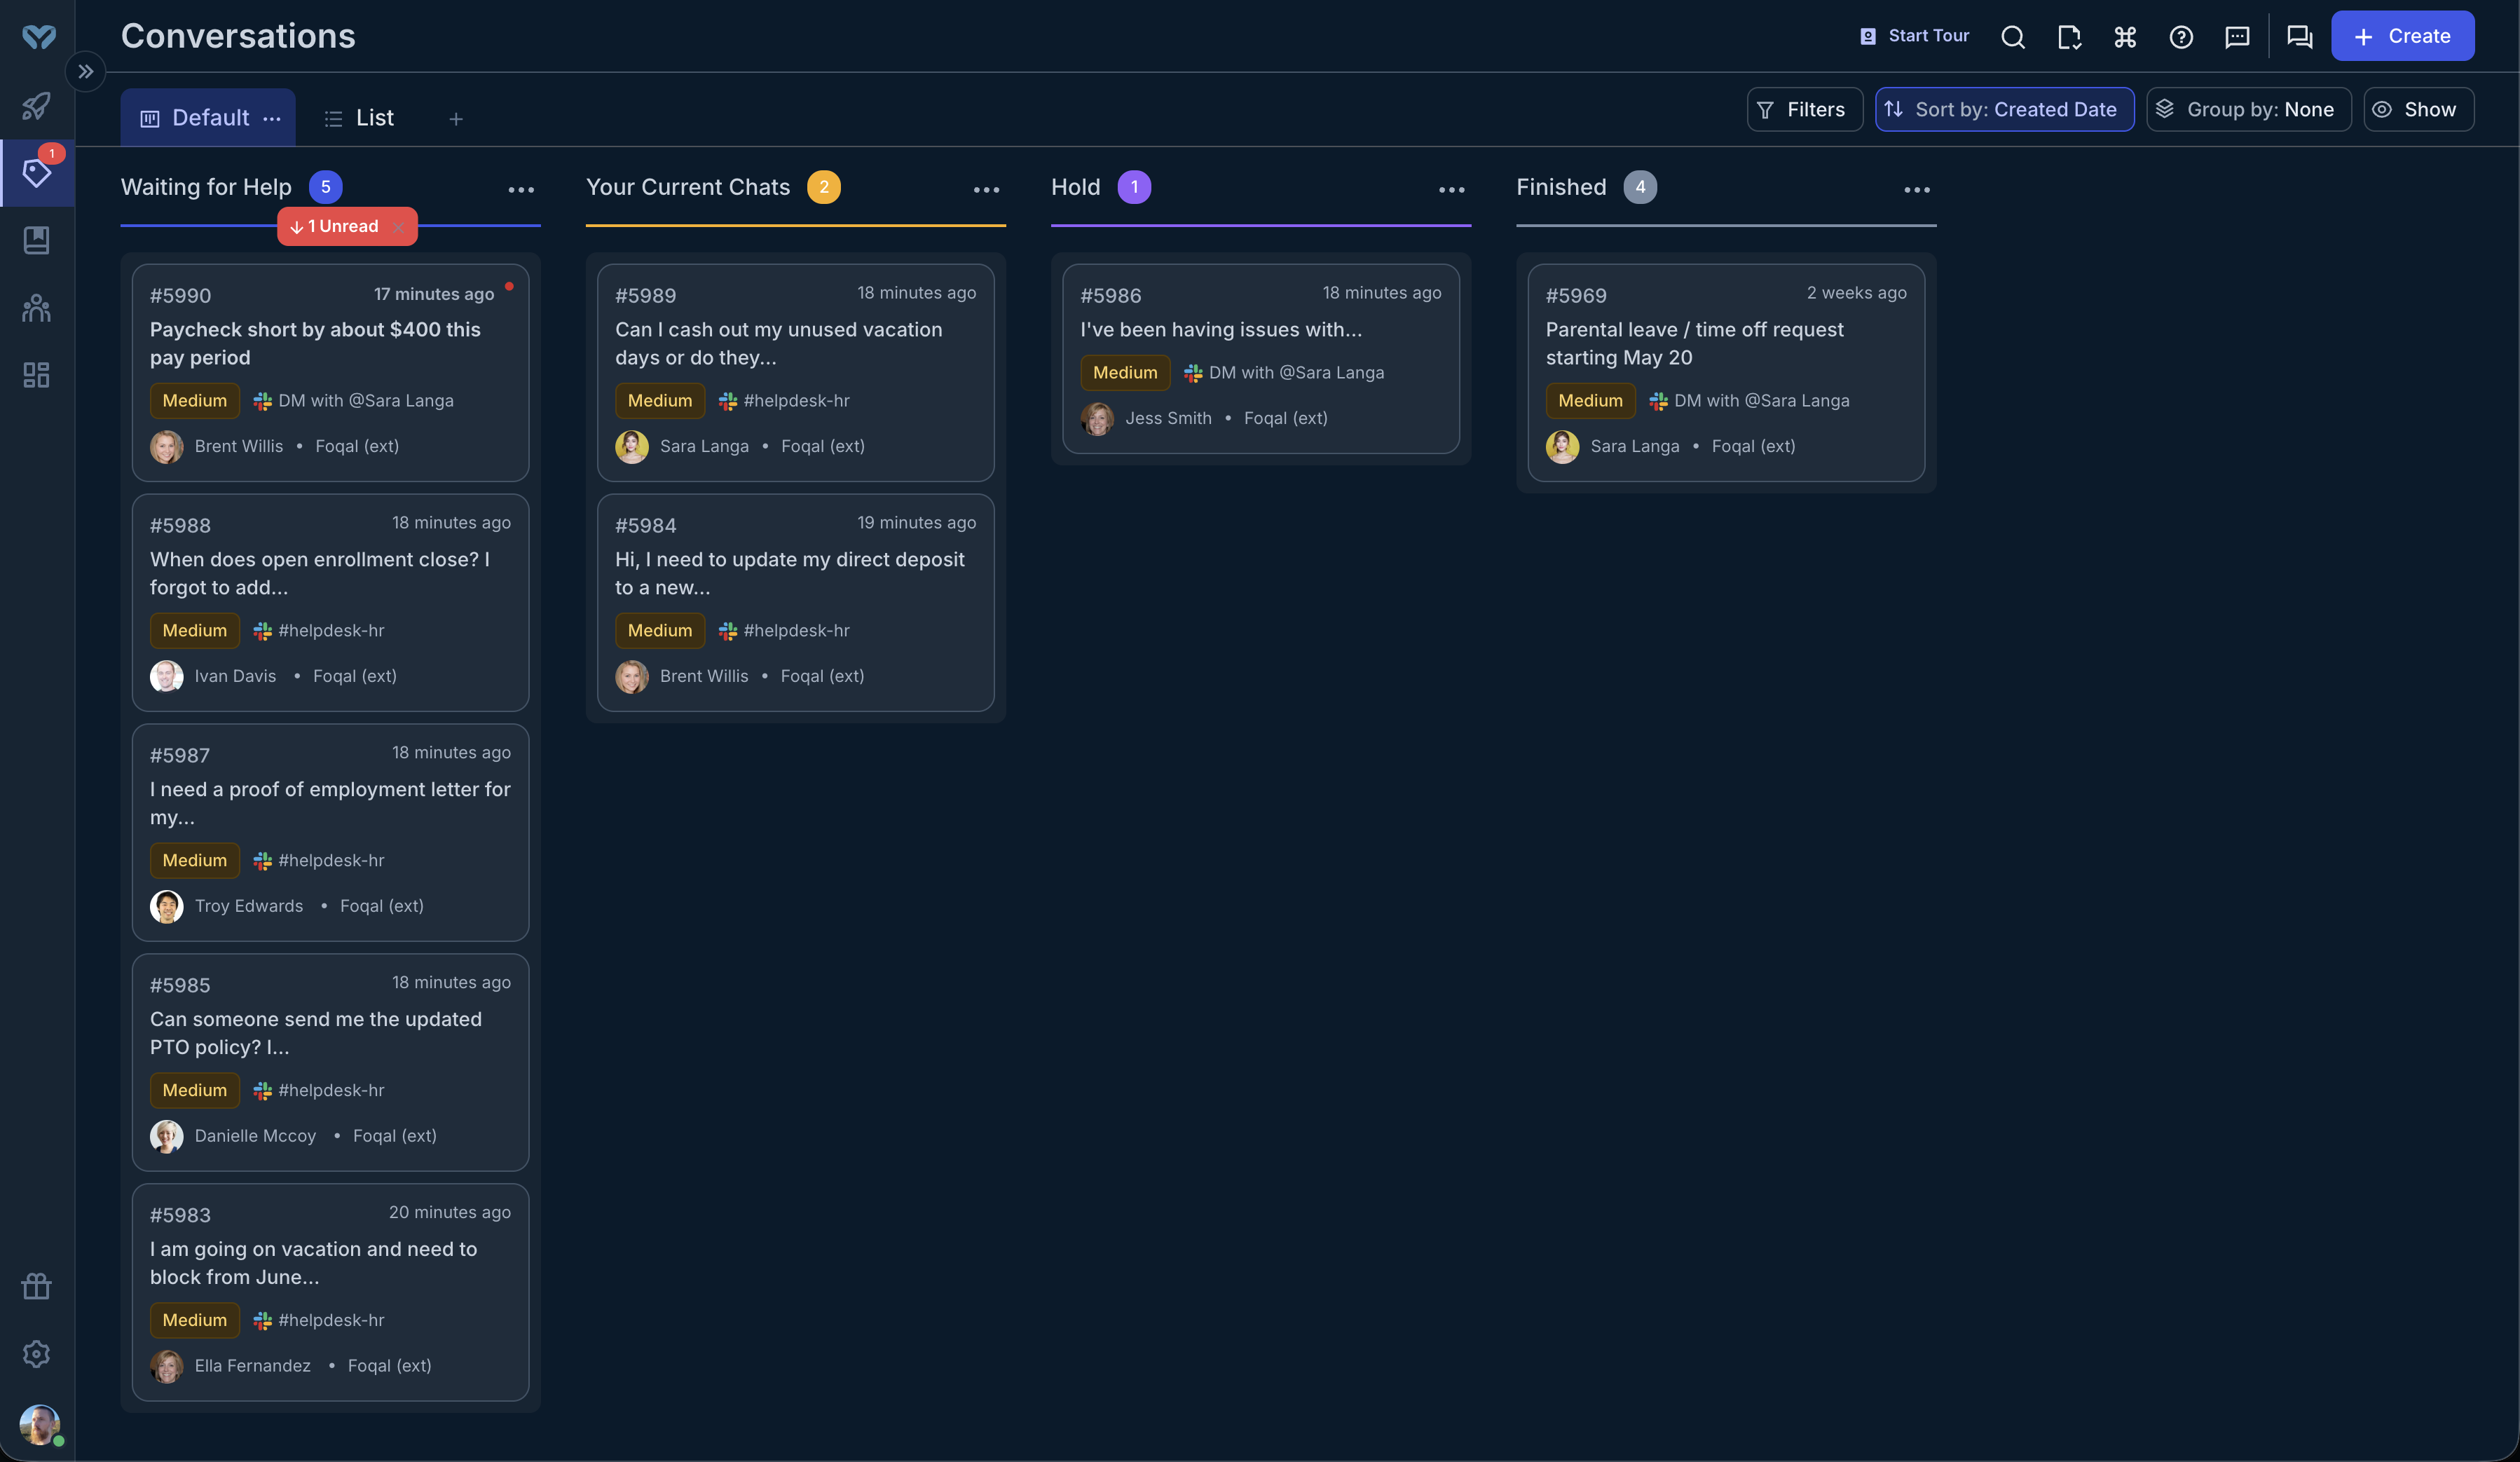Click the search magnifier icon
Viewport: 2520px width, 1462px height.
[2013, 37]
